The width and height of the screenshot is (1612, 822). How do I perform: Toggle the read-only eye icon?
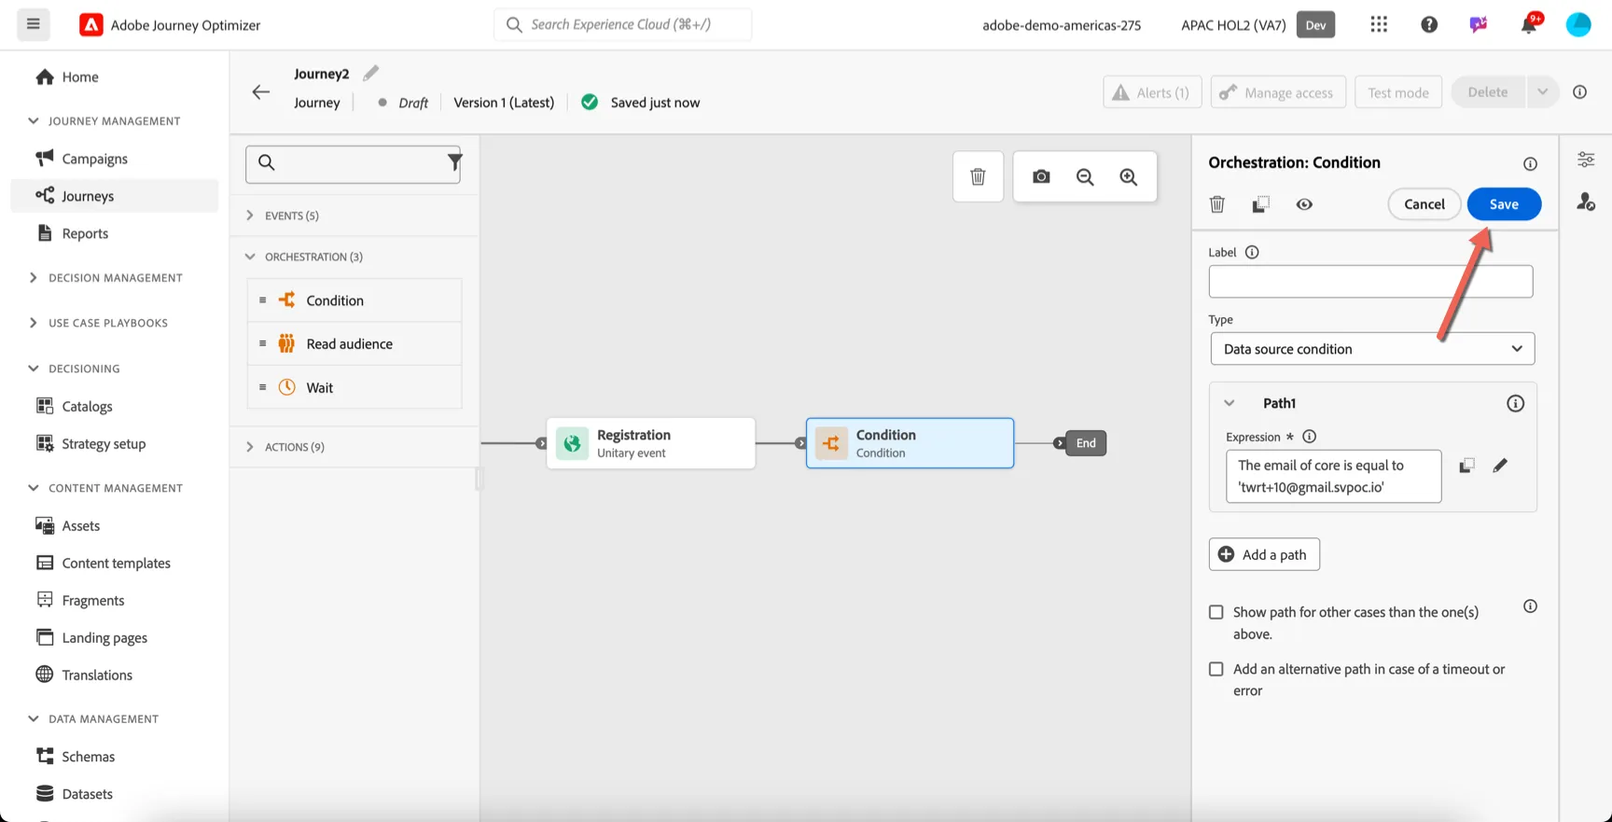1304,204
